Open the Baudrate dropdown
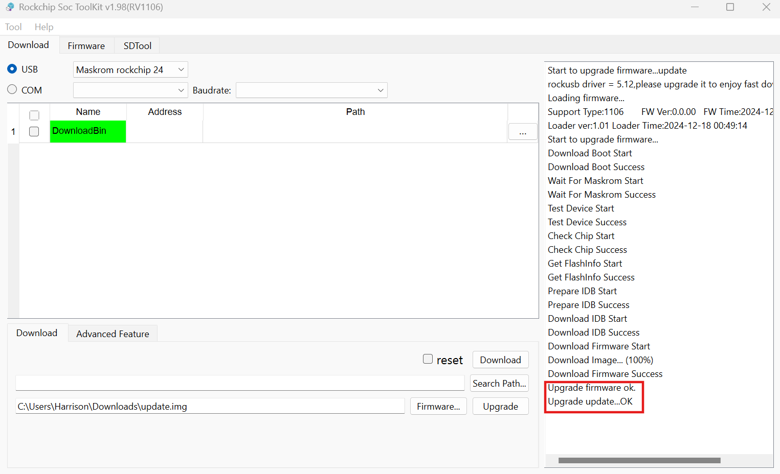Image resolution: width=780 pixels, height=474 pixels. (x=311, y=90)
